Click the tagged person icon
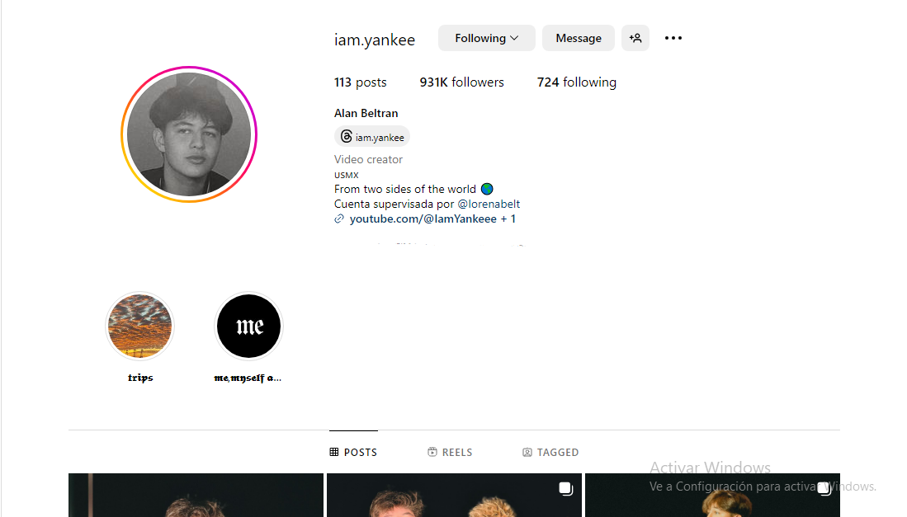 point(527,453)
